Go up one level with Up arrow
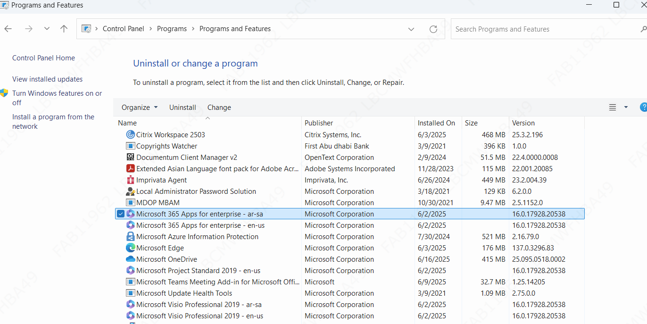The height and width of the screenshot is (324, 647). tap(64, 29)
